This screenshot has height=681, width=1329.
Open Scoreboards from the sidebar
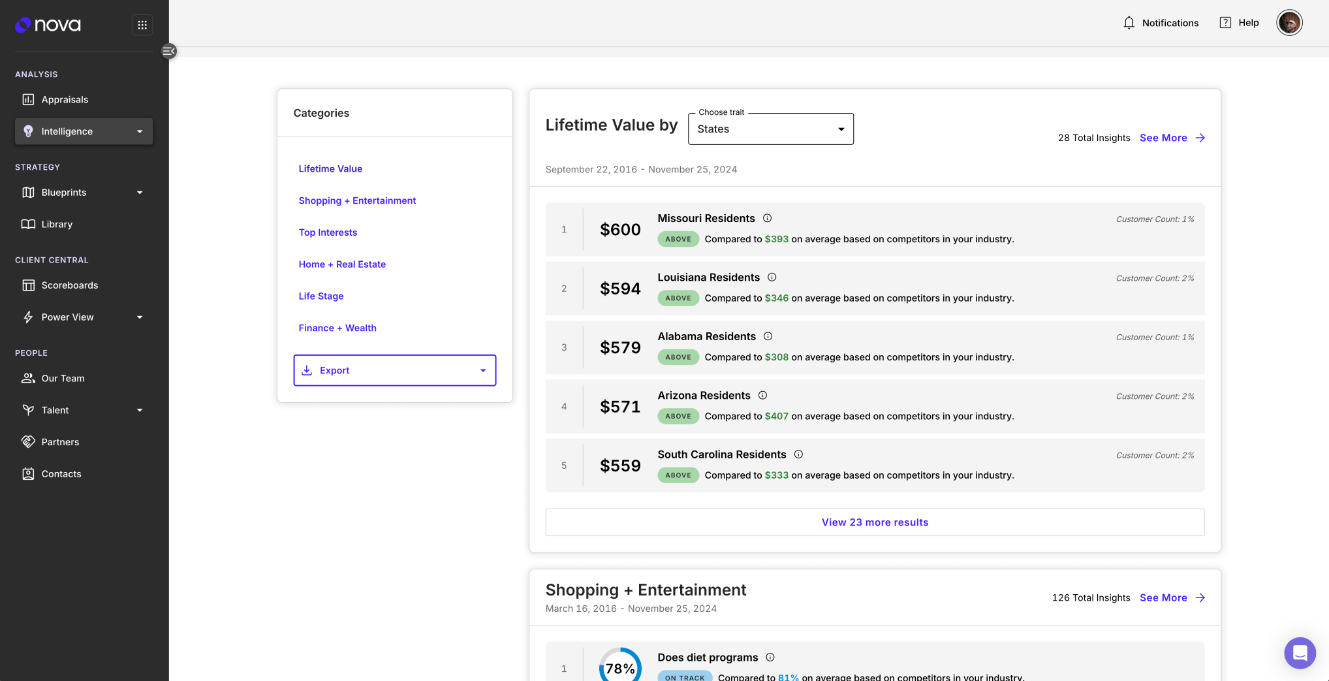tap(69, 285)
